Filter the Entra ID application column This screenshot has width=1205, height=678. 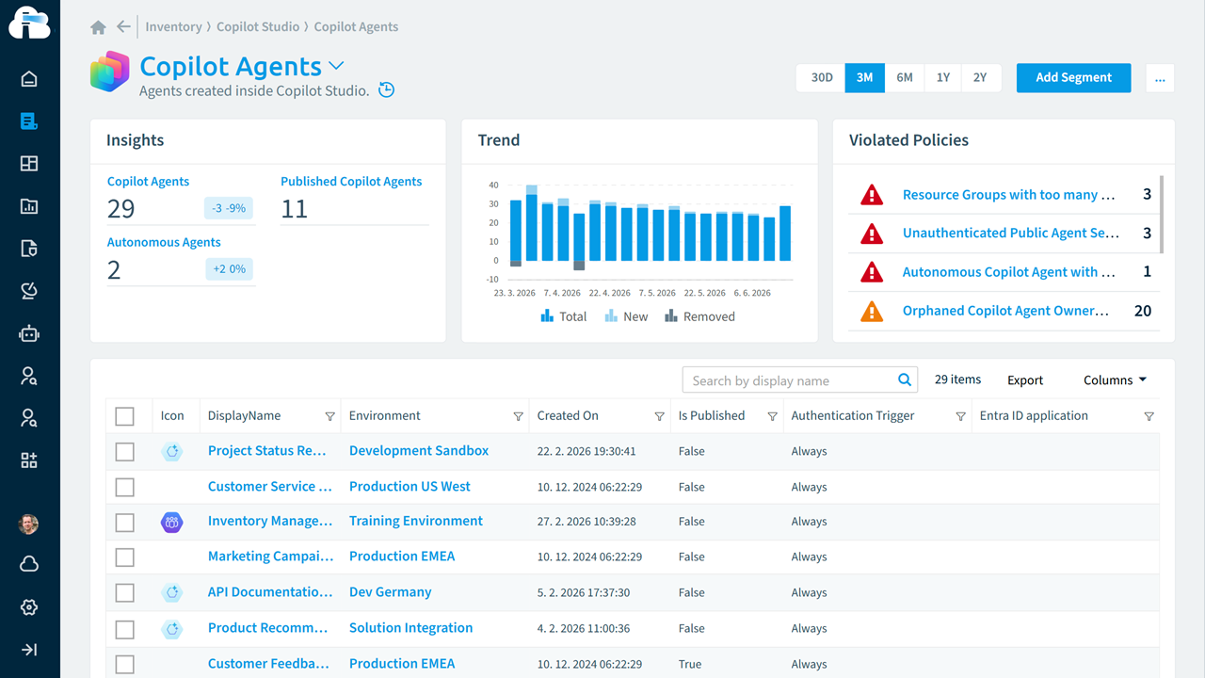tap(1149, 416)
